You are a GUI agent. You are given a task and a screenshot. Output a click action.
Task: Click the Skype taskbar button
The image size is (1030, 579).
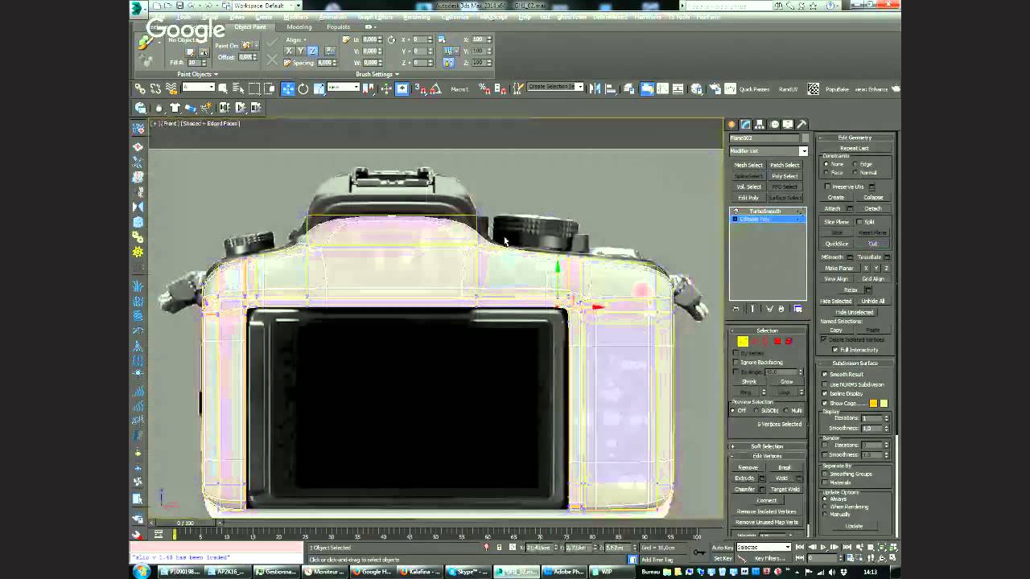pyautogui.click(x=468, y=572)
